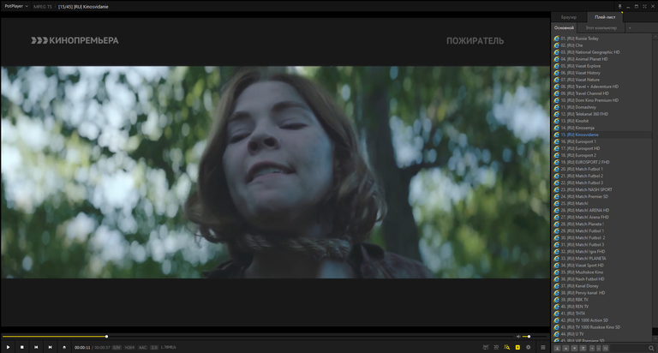
Task: Move item to top of playlist
Action: 557,349
